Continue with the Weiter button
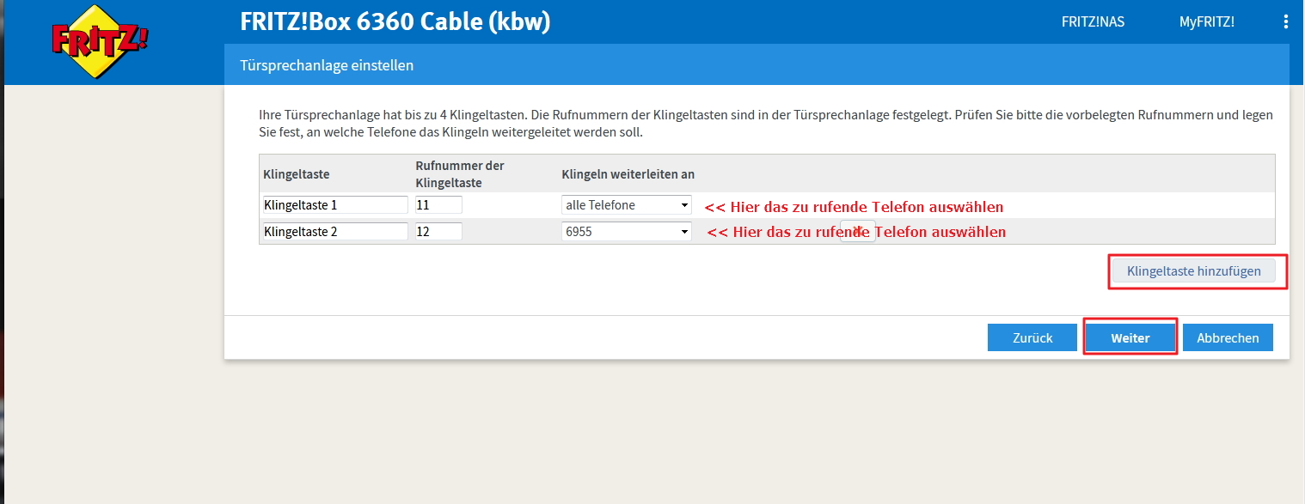The height and width of the screenshot is (504, 1305). point(1130,337)
